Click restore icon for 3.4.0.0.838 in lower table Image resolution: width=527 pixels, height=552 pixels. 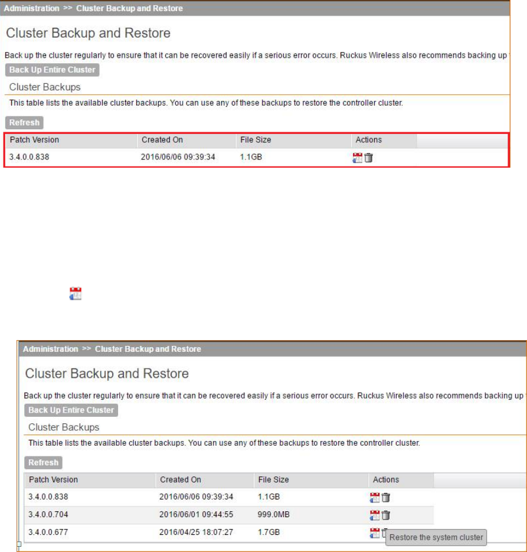375,498
